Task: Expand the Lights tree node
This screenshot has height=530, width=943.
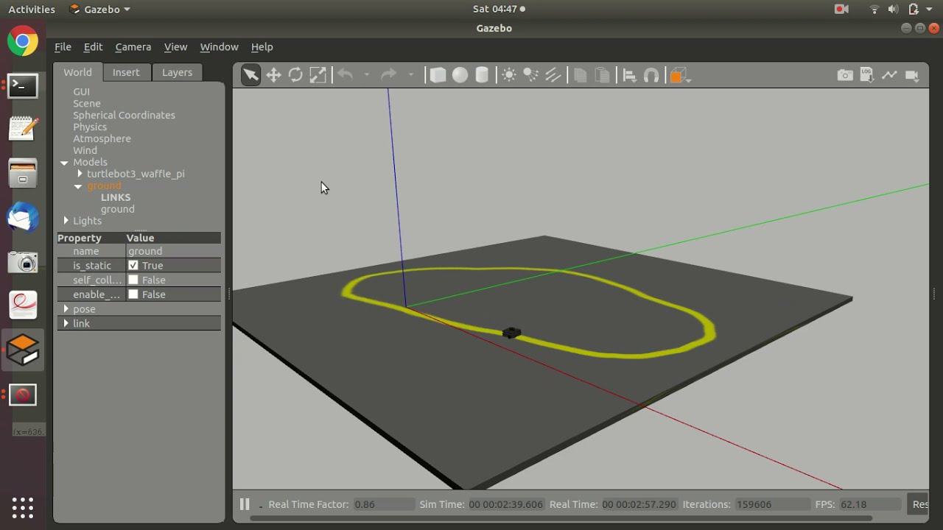Action: point(66,221)
